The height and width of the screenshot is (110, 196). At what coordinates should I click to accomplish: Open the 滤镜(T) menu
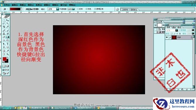coord(47,5)
